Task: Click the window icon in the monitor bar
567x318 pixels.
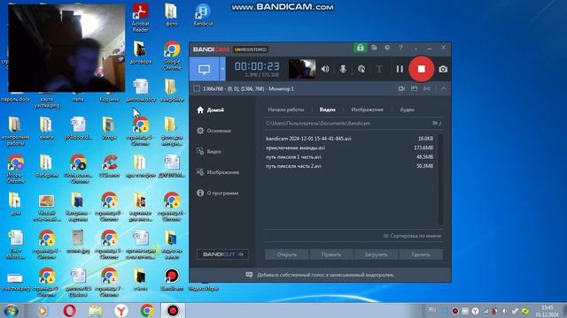Action: coord(414,88)
